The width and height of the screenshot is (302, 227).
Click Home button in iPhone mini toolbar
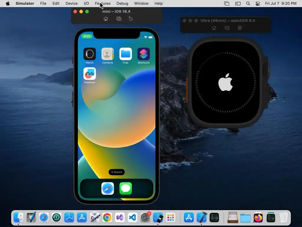[x=106, y=19]
